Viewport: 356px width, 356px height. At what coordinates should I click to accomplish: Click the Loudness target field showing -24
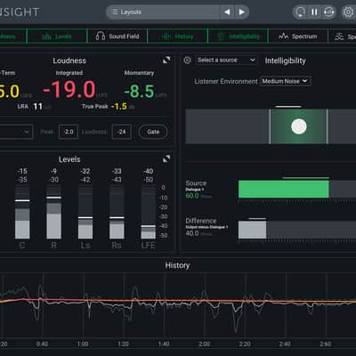tap(122, 132)
